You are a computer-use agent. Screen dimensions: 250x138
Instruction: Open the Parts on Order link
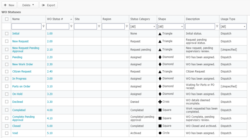click(21, 86)
